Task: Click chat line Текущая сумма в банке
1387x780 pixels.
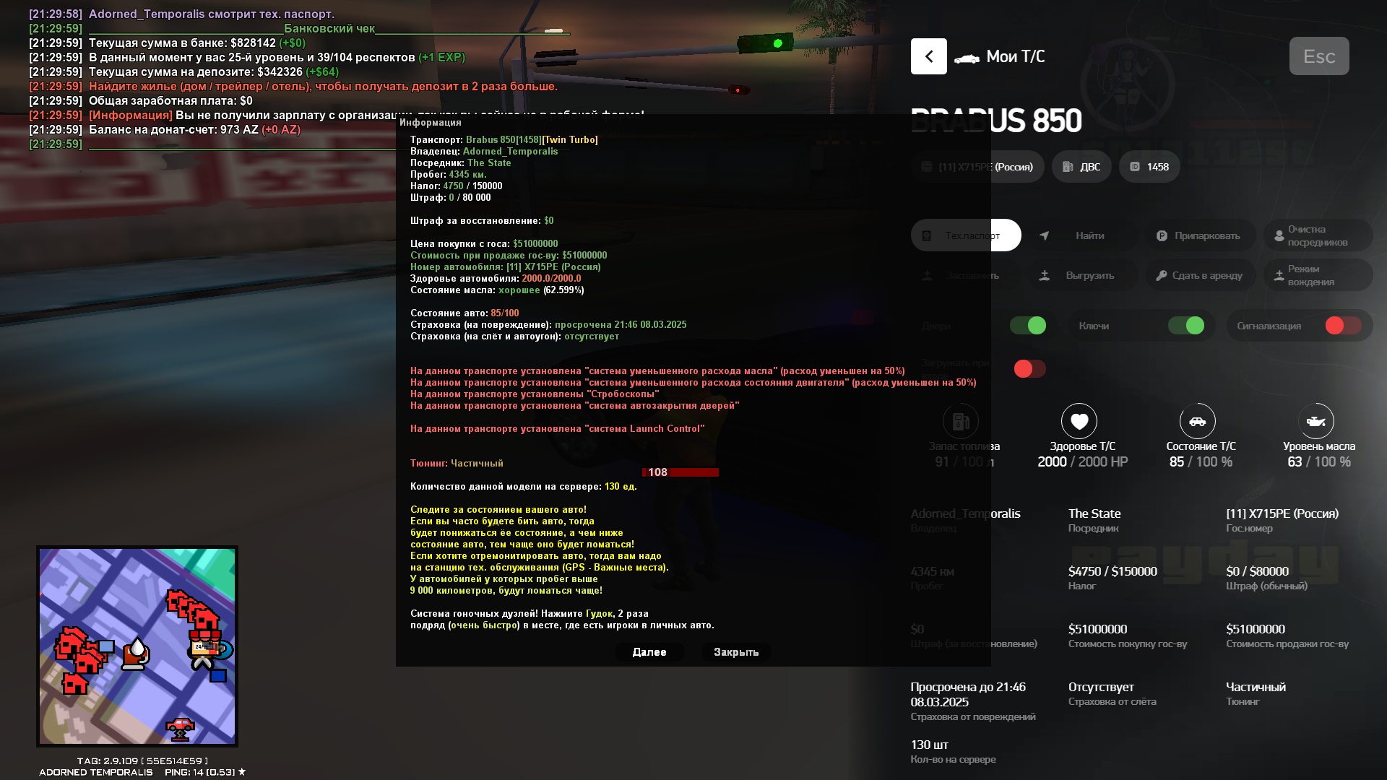Action: coord(167,43)
